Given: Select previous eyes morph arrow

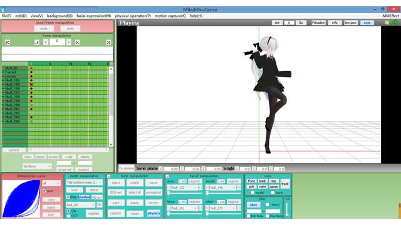Looking at the screenshot, I should [x=169, y=187].
